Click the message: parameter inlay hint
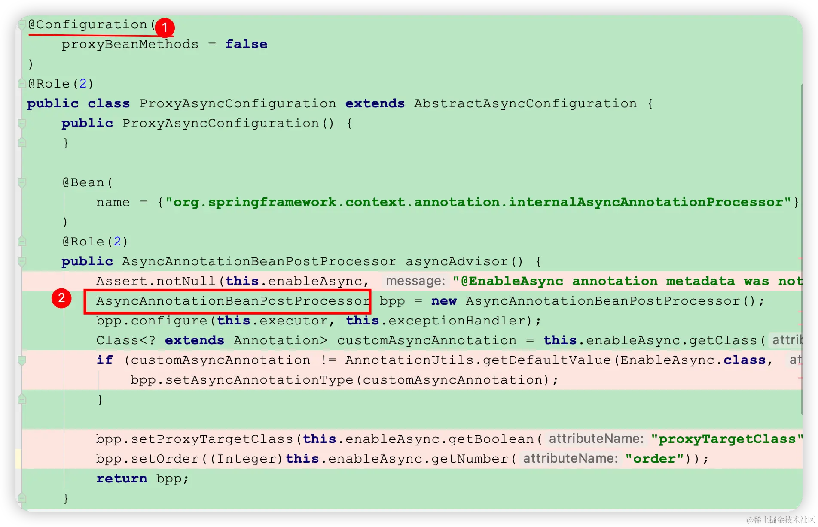The image size is (818, 527). (415, 281)
